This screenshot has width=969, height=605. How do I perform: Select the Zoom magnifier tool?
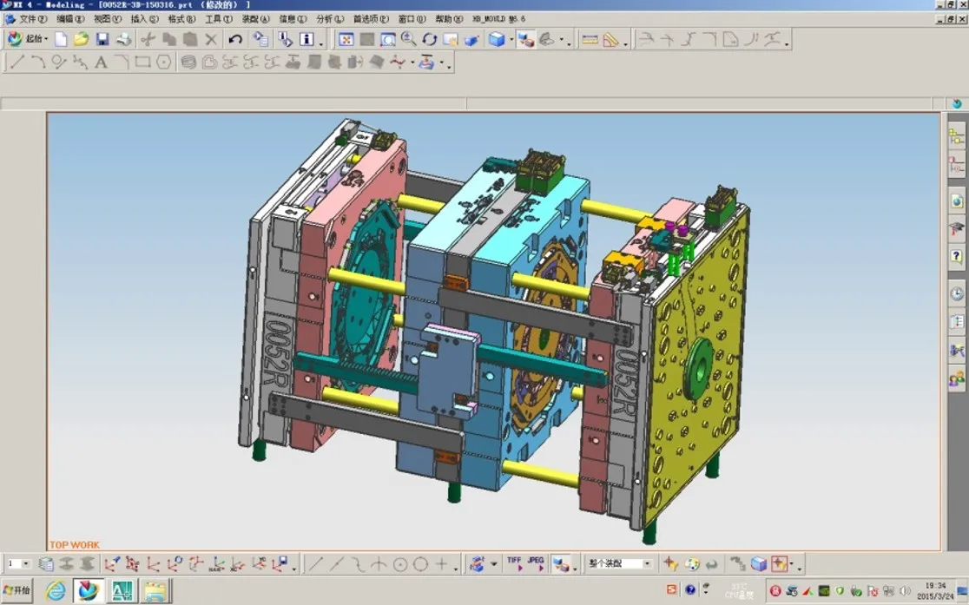(409, 39)
